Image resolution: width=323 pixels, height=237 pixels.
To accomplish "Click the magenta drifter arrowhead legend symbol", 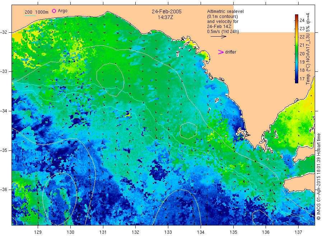I will [221, 52].
